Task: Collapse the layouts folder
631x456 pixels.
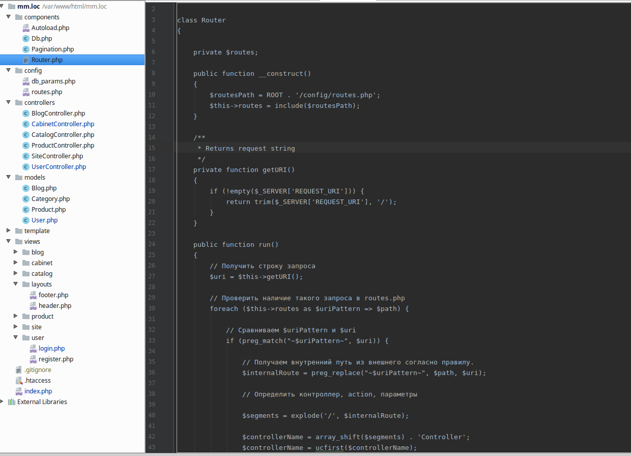Action: tap(15, 284)
